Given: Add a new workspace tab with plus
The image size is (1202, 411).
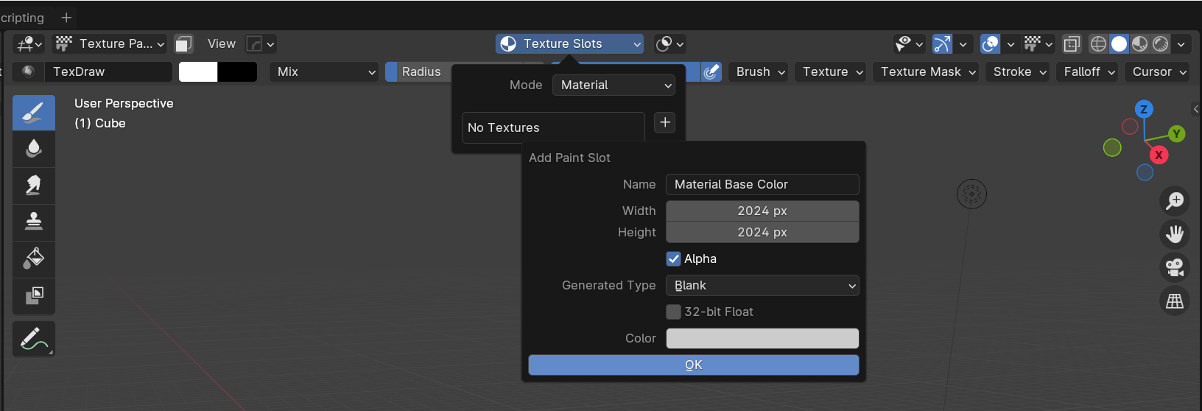Looking at the screenshot, I should (66, 17).
